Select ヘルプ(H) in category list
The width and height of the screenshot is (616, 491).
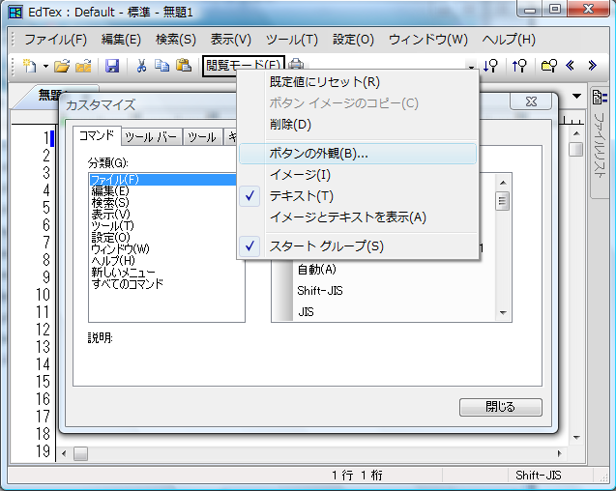tap(113, 260)
